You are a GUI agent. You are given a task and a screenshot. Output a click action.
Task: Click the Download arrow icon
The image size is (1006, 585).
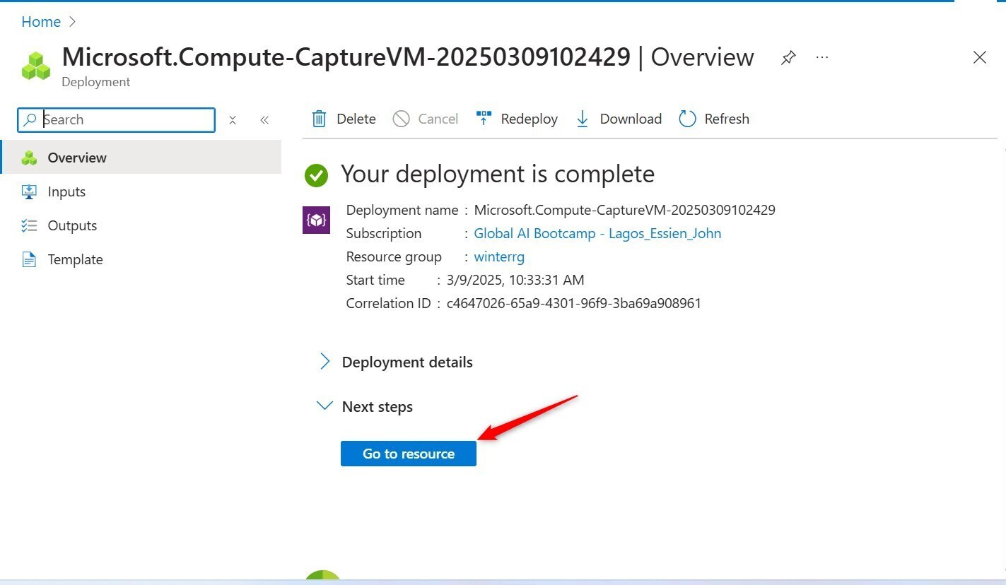pos(583,119)
